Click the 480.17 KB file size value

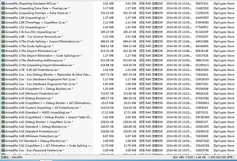[107, 98]
